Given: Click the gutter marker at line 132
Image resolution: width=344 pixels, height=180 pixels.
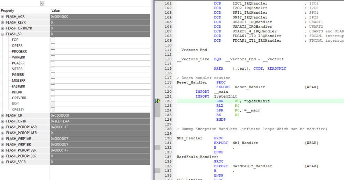Looking at the screenshot, I should (157, 148).
